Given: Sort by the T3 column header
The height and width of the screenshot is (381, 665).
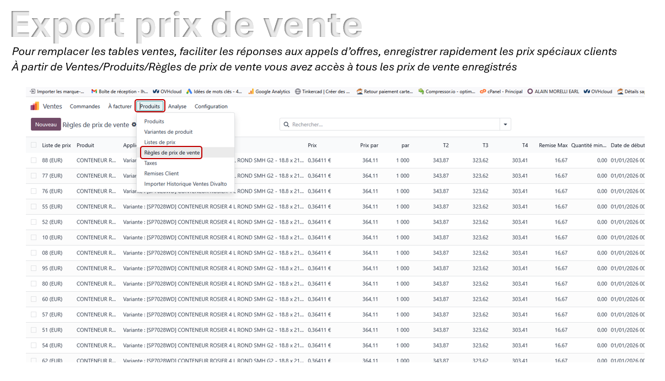Looking at the screenshot, I should click(485, 145).
